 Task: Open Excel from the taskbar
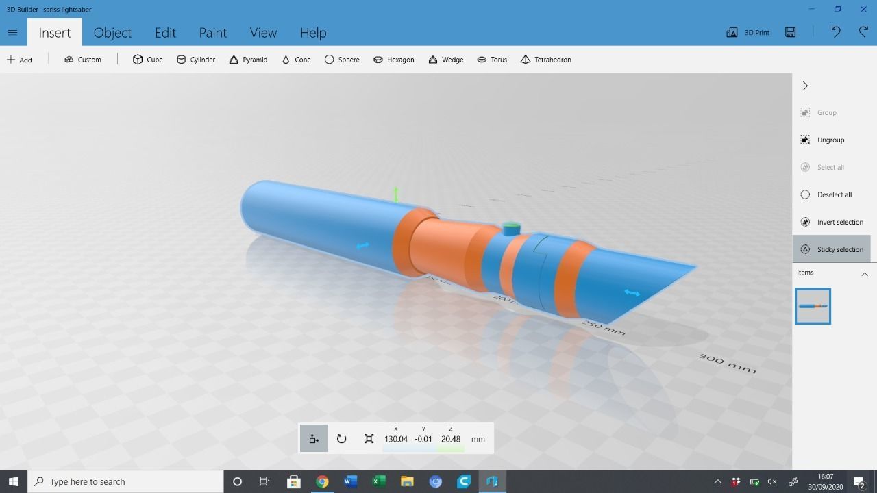[x=378, y=481]
